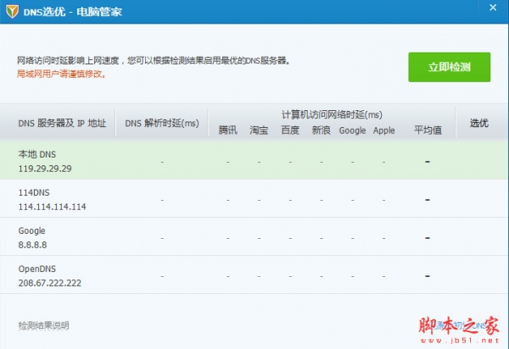Click the red 局域网用户请谨慎修改 warning text
The height and width of the screenshot is (349, 509).
coord(61,74)
